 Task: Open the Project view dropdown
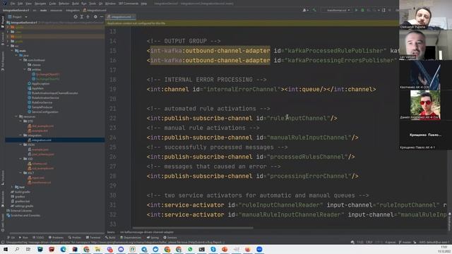(x=18, y=17)
